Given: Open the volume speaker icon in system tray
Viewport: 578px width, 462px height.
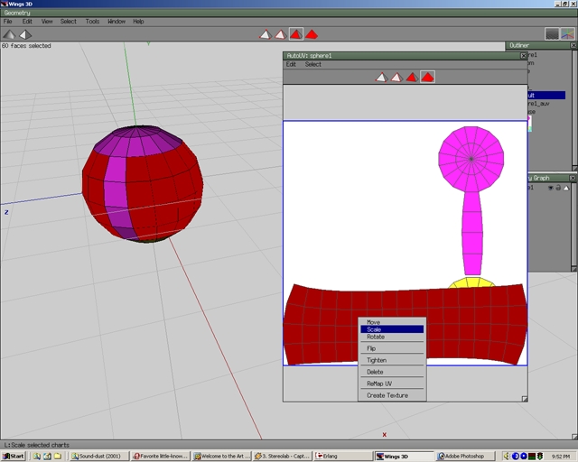Looking at the screenshot, I should 507,456.
